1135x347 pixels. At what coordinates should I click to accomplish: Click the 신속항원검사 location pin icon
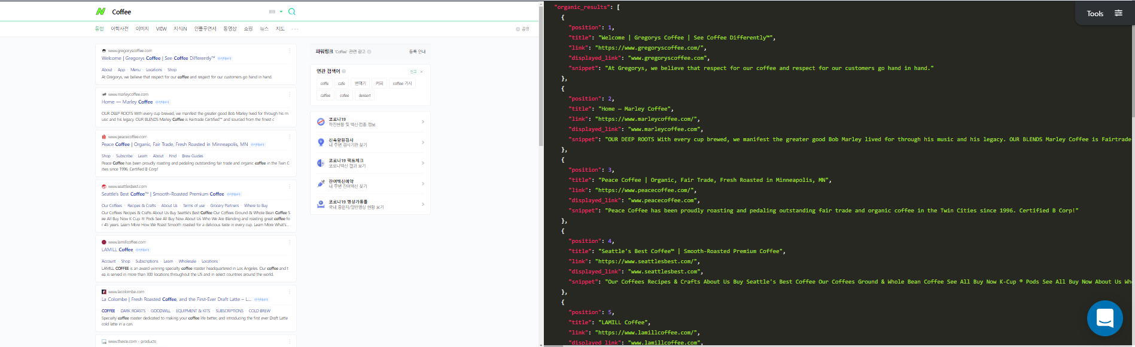[x=321, y=142]
